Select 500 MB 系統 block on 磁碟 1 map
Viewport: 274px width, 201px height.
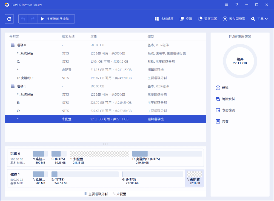(40, 178)
